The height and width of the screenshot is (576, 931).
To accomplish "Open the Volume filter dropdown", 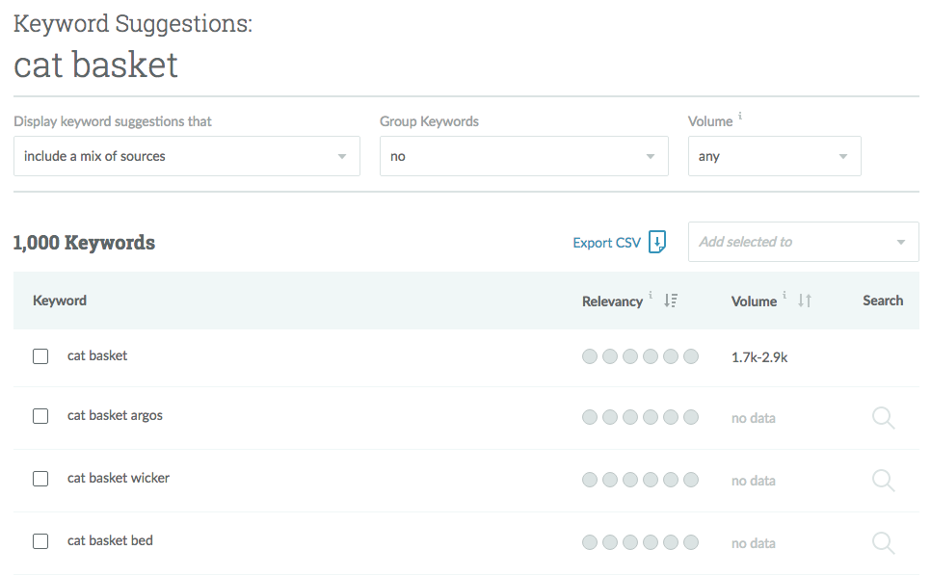I will (x=774, y=156).
